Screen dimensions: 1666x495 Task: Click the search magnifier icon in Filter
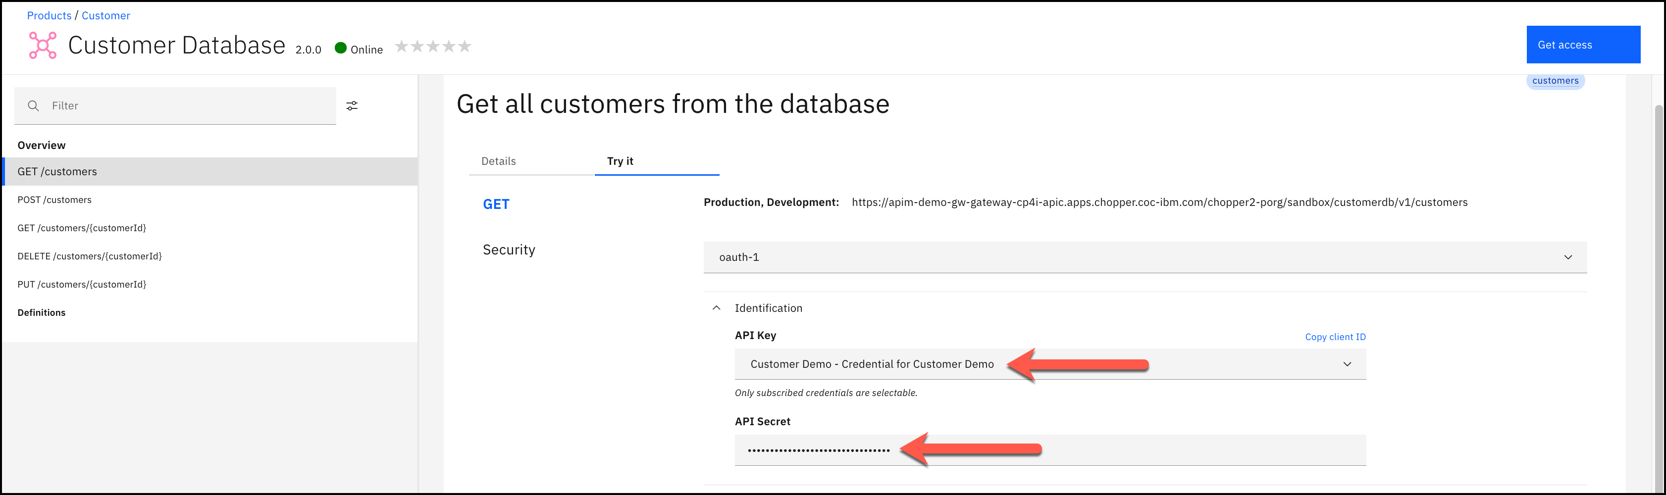(x=34, y=105)
